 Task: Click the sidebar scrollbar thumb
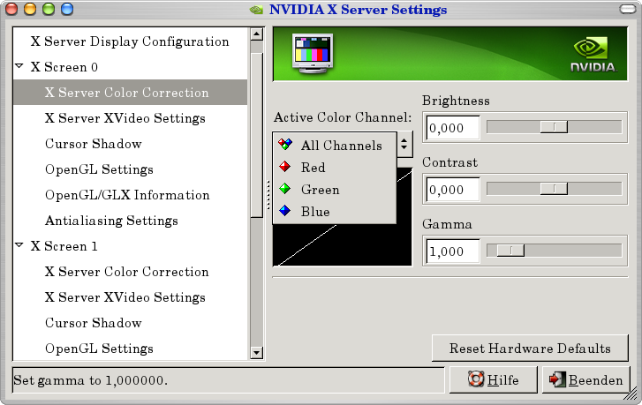point(256,135)
